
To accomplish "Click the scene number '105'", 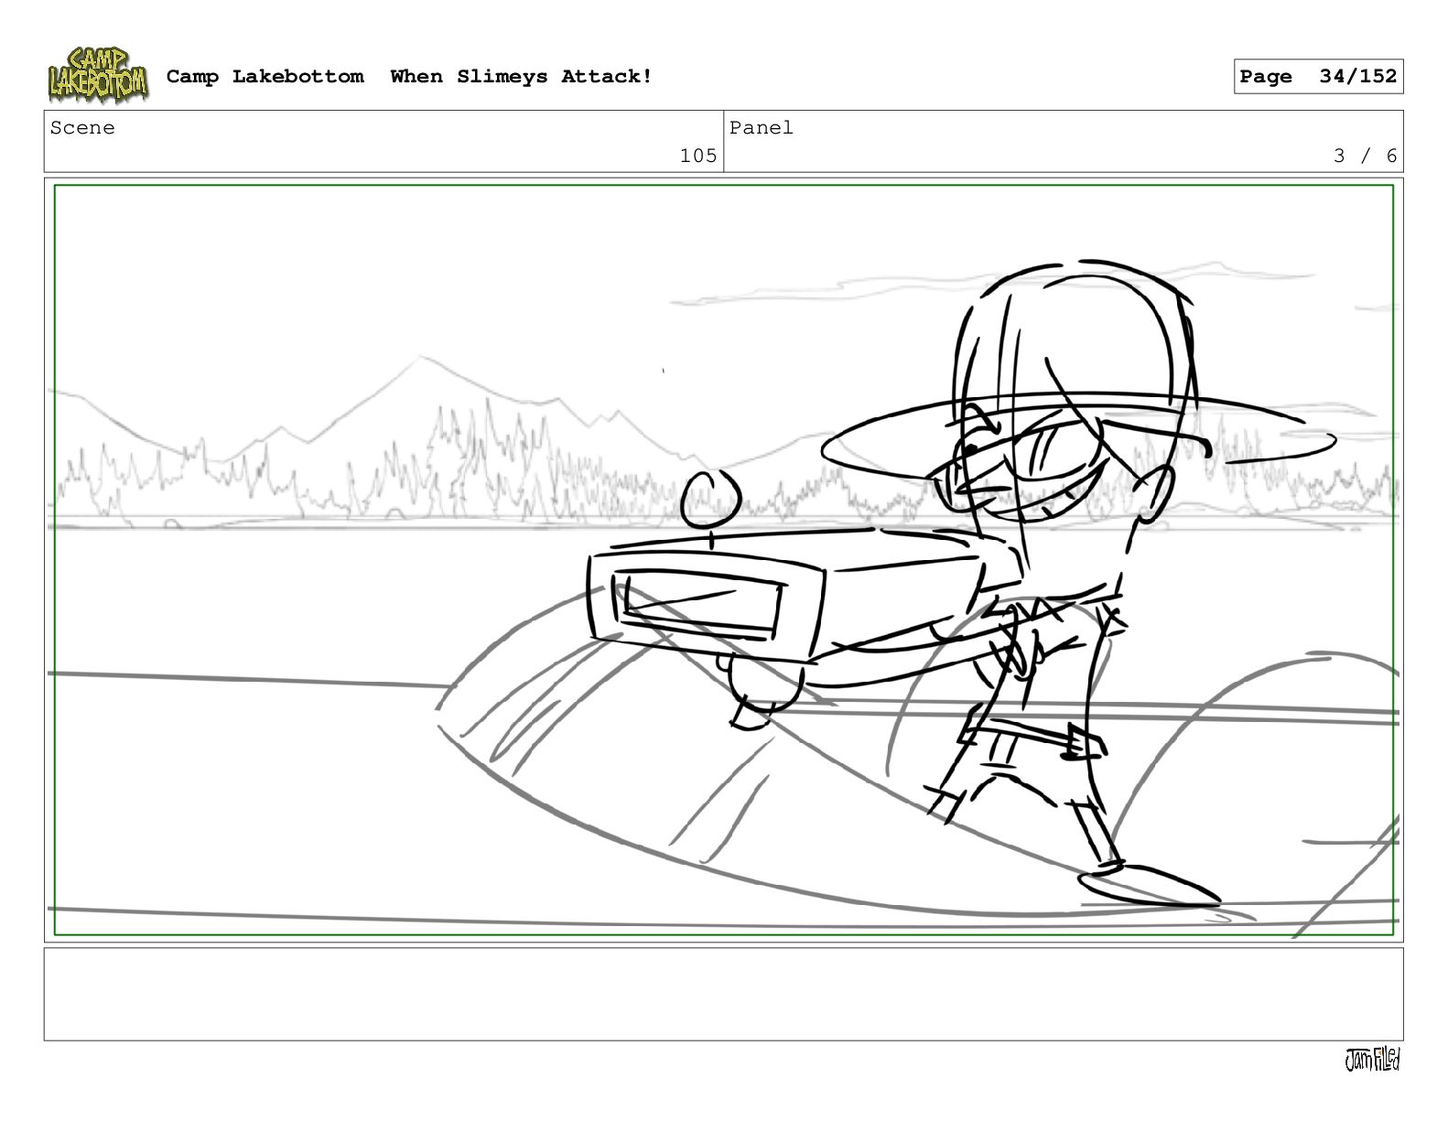I will (698, 156).
